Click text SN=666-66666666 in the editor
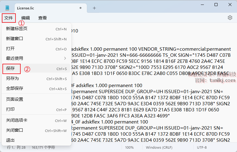Screen dimensions: 237x152 141,55
